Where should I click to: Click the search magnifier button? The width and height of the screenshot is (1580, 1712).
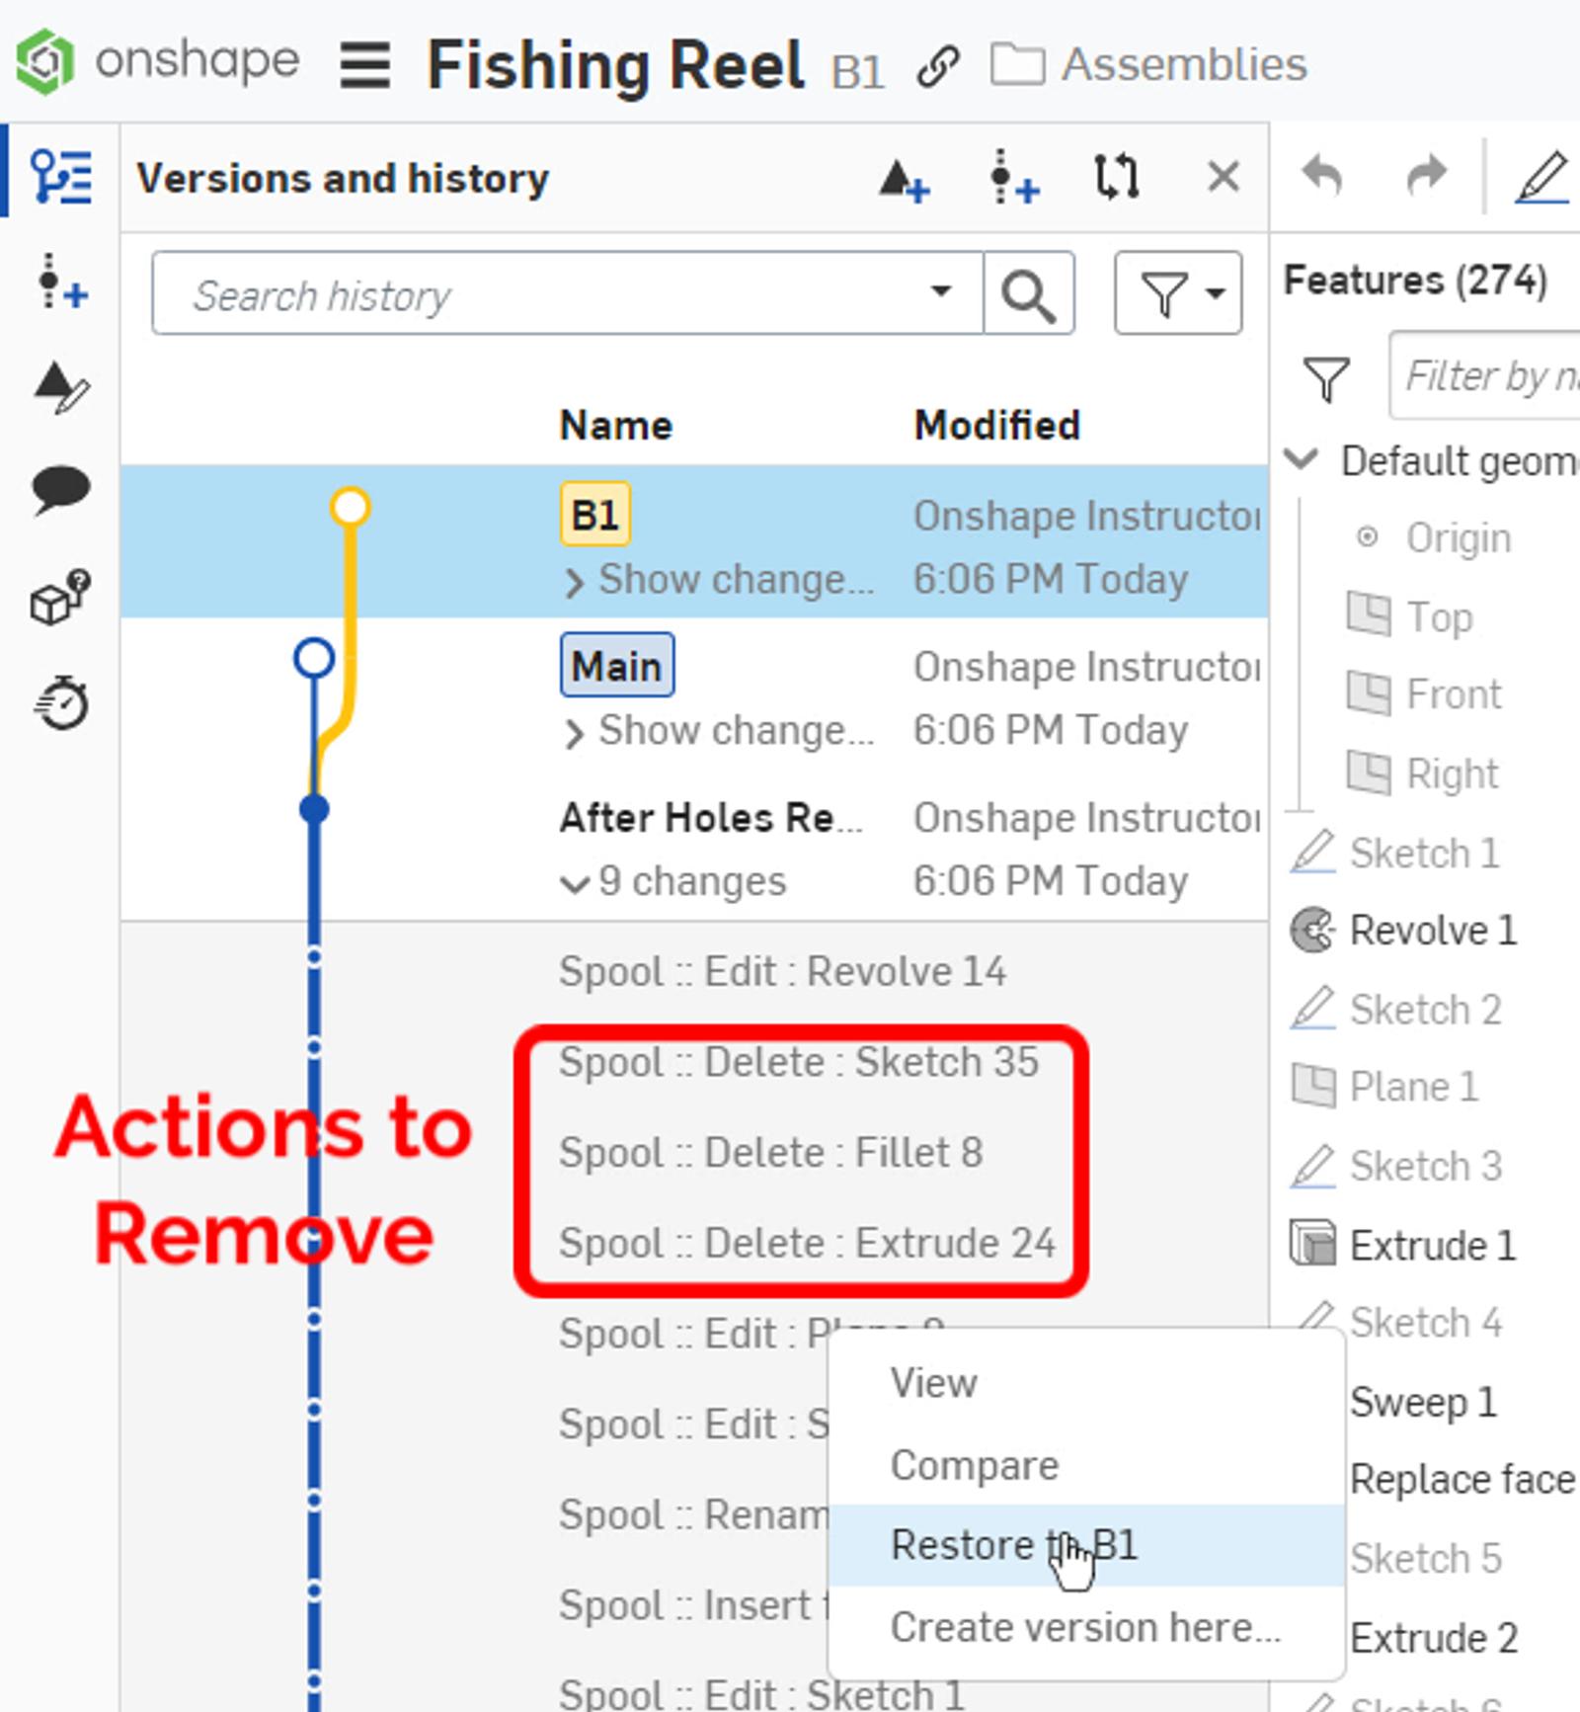point(1028,294)
